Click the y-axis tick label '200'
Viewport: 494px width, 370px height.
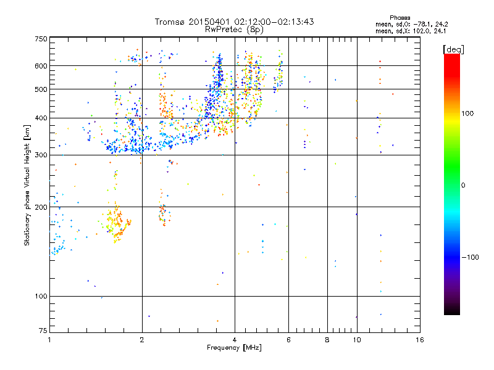pos(41,207)
